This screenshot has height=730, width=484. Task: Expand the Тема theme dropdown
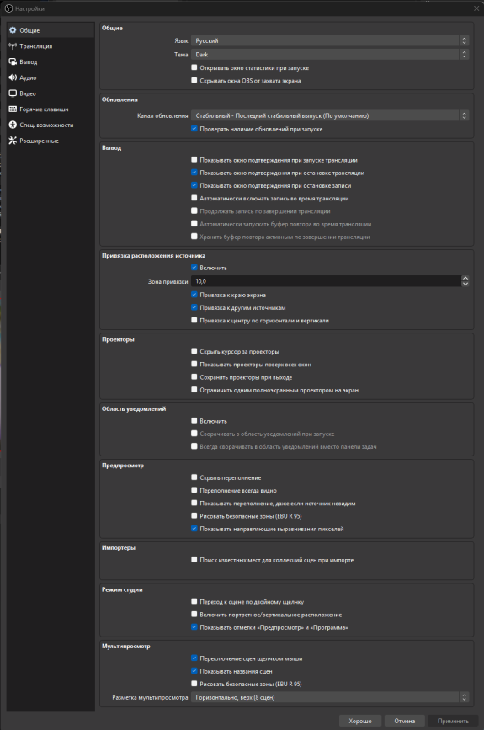[x=329, y=55]
